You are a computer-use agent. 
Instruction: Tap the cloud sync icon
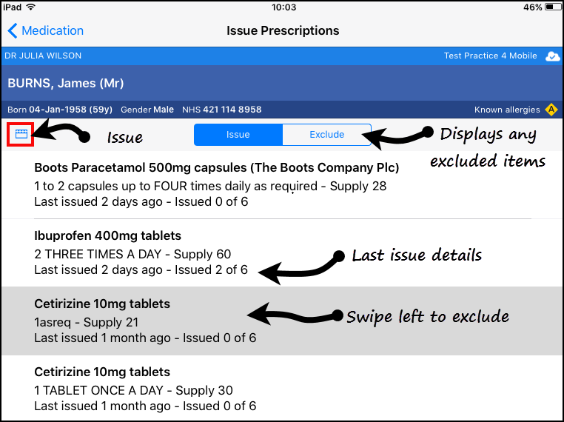click(x=552, y=56)
